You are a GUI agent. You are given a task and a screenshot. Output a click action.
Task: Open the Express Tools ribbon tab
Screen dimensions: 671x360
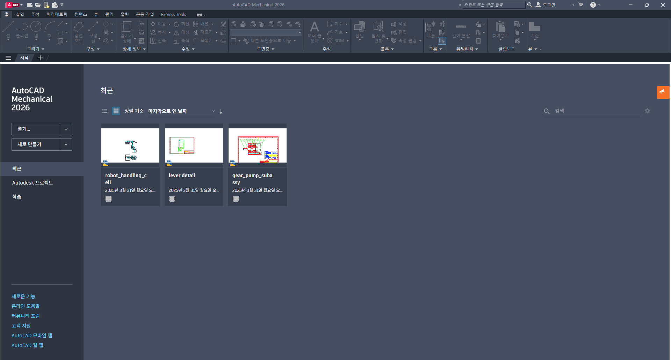pyautogui.click(x=173, y=14)
